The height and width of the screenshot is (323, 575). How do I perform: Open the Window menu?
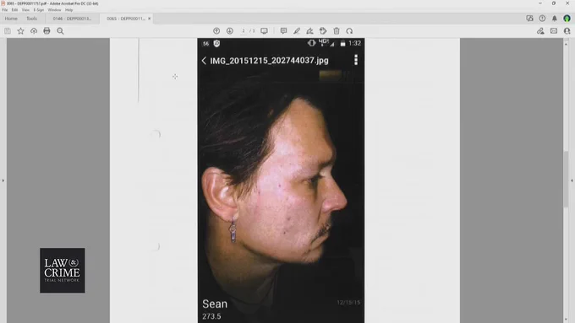click(54, 10)
